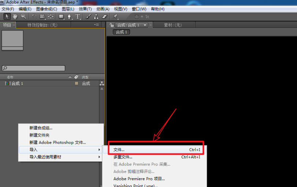Expand the 导入 submenu arrow
This screenshot has height=187, width=297.
click(x=99, y=150)
